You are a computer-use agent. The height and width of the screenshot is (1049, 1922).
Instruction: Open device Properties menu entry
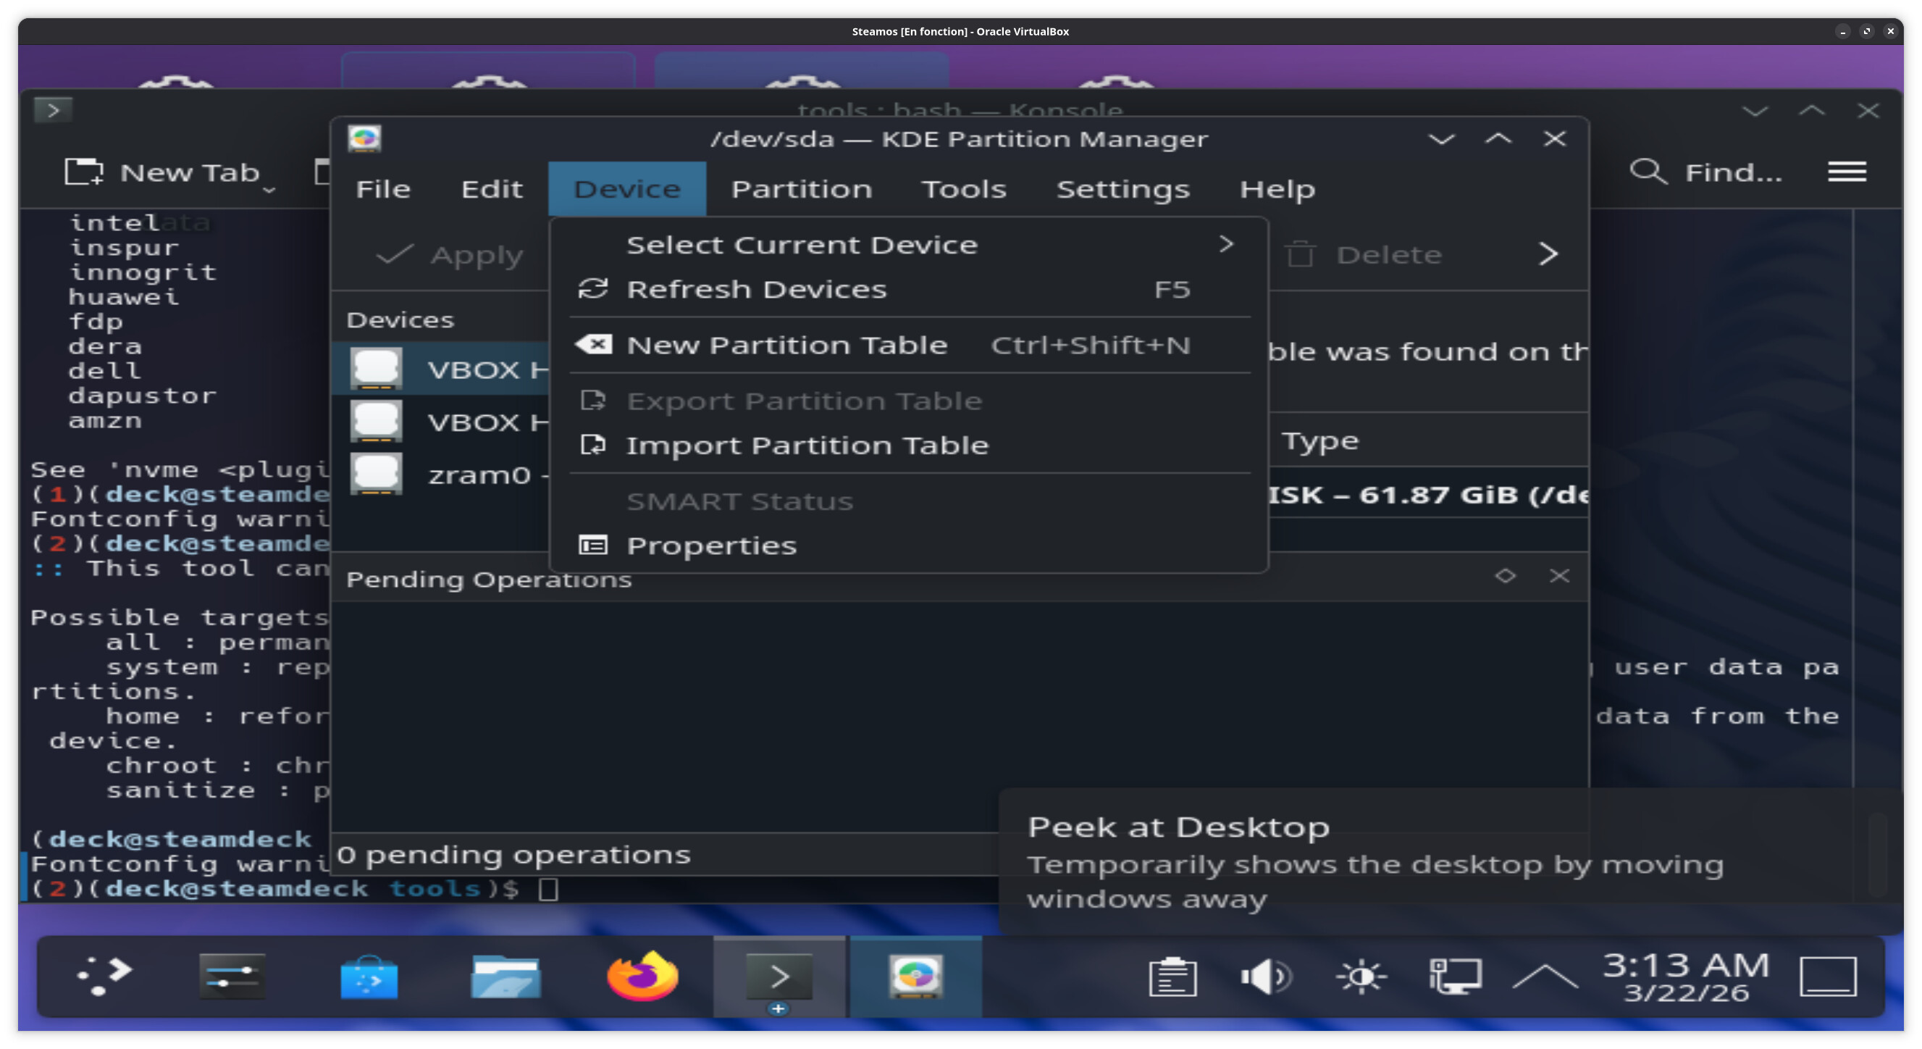pyautogui.click(x=711, y=546)
